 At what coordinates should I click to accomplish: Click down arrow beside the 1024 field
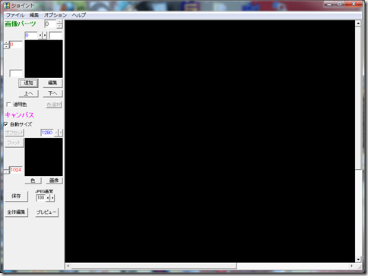(7, 172)
